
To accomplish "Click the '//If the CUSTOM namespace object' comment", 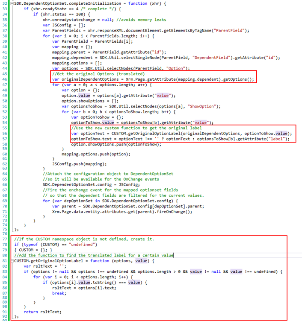I will 84,239.
